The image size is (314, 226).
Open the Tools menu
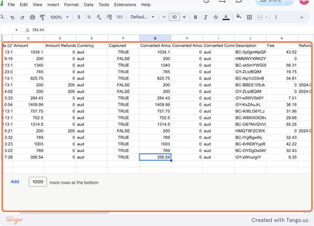[104, 4]
